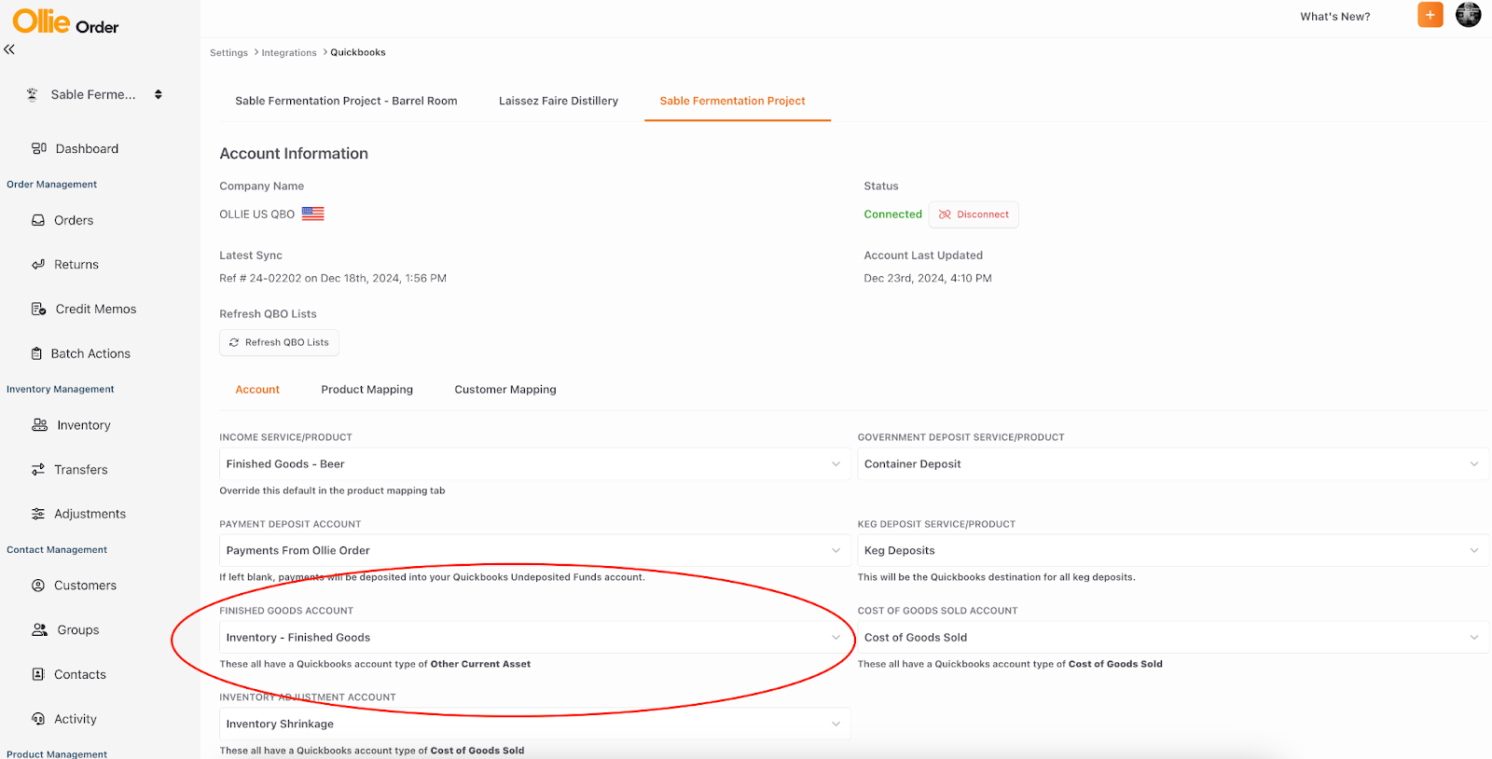This screenshot has width=1492, height=759.
Task: Click the Ollie Order logo
Action: [65, 21]
